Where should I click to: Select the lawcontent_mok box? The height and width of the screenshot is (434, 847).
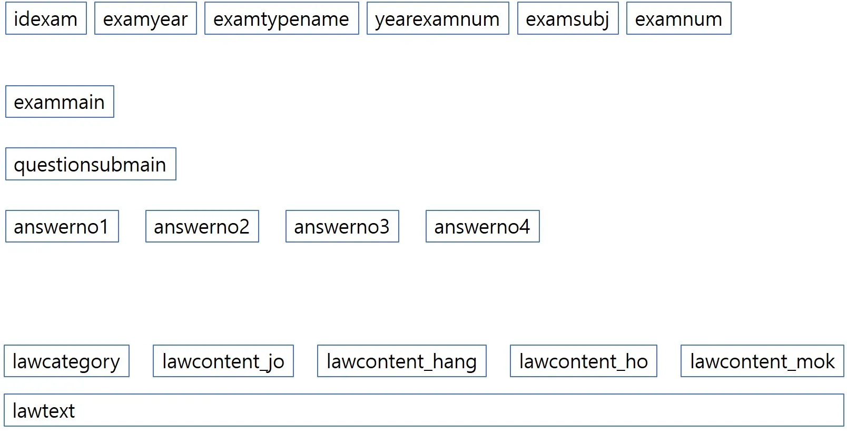[762, 361]
